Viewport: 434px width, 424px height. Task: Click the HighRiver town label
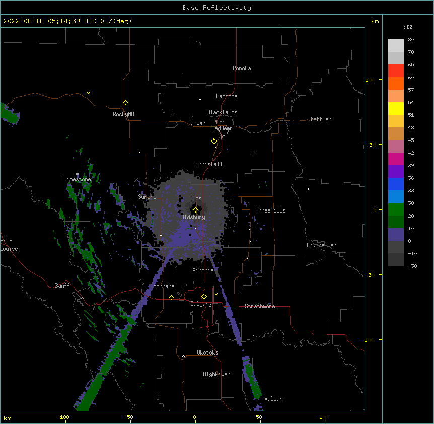point(216,374)
